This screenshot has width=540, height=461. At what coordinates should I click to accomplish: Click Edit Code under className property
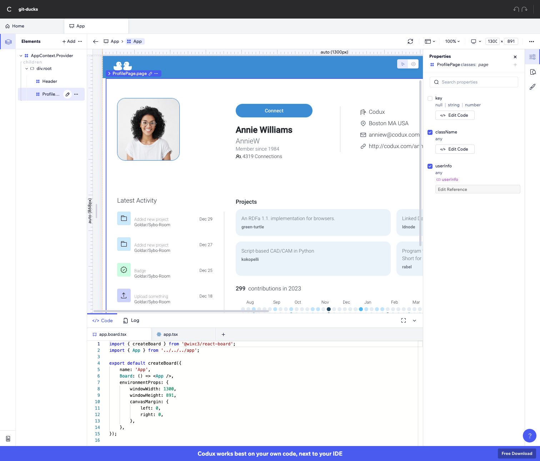click(x=455, y=149)
